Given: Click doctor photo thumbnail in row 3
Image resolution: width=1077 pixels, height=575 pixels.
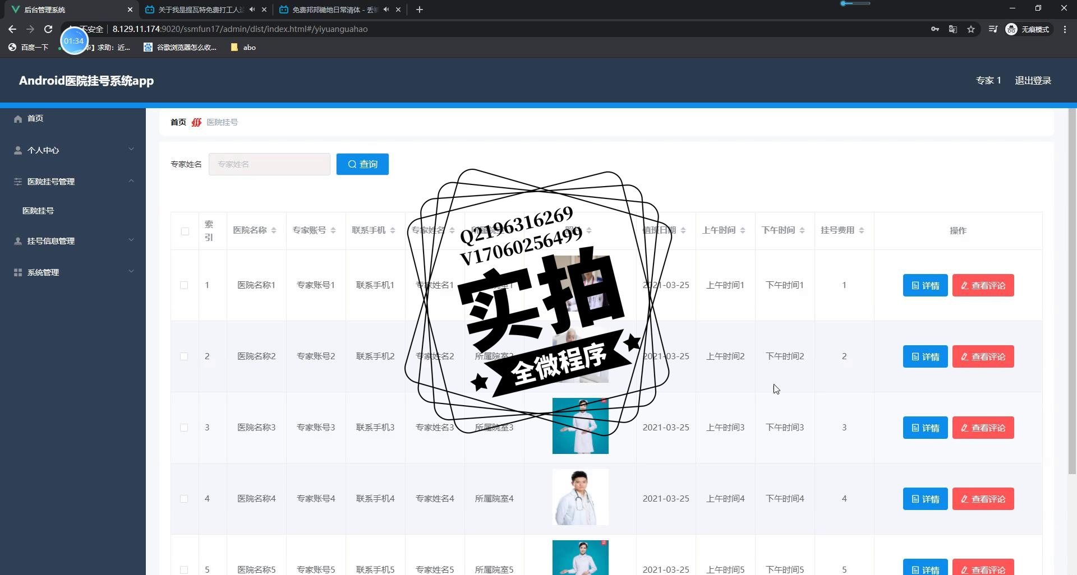Looking at the screenshot, I should pos(581,426).
